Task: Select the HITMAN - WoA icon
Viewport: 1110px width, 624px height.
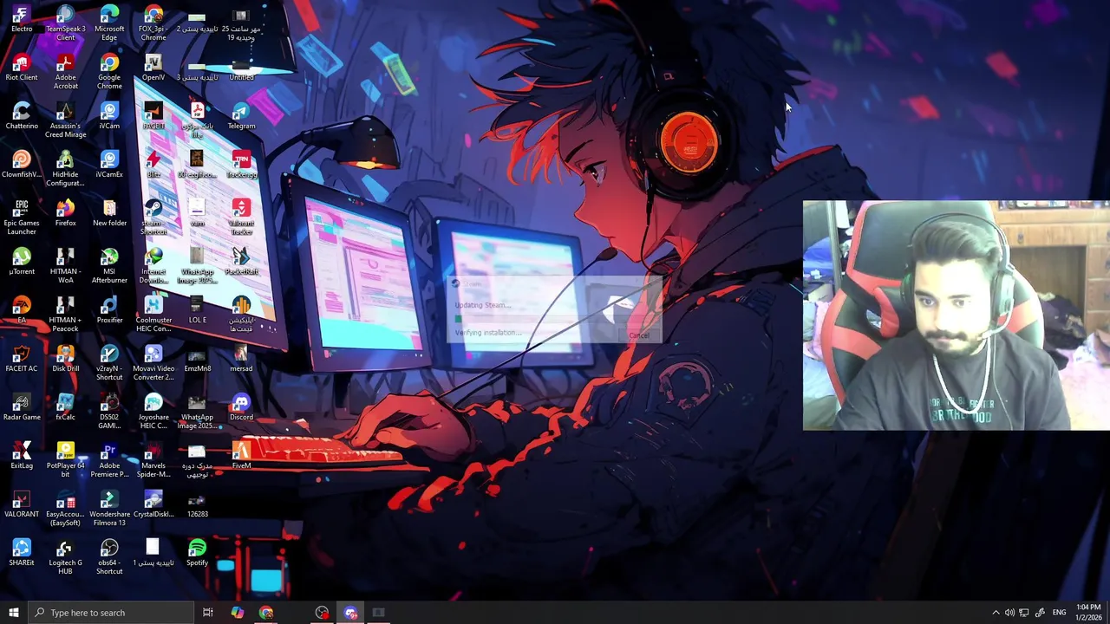Action: coord(65,266)
